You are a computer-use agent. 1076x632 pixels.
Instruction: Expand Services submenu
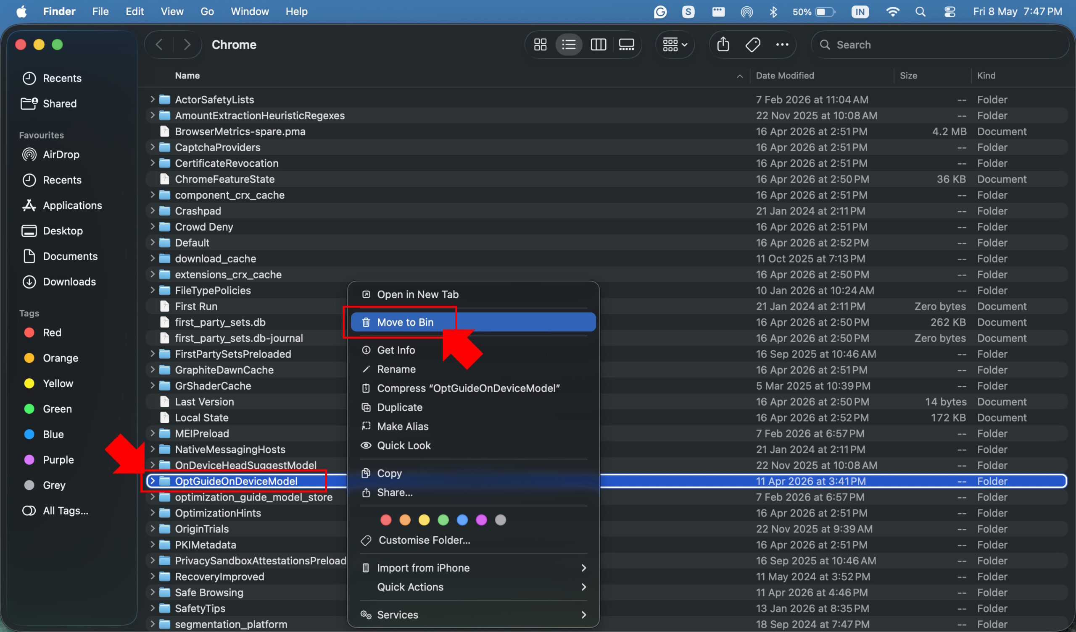[x=473, y=615]
